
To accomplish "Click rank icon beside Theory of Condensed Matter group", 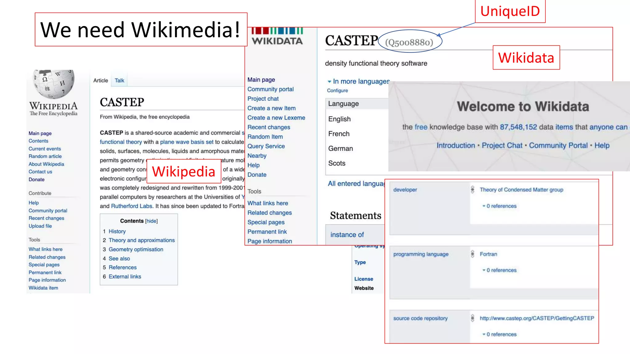I will point(472,190).
